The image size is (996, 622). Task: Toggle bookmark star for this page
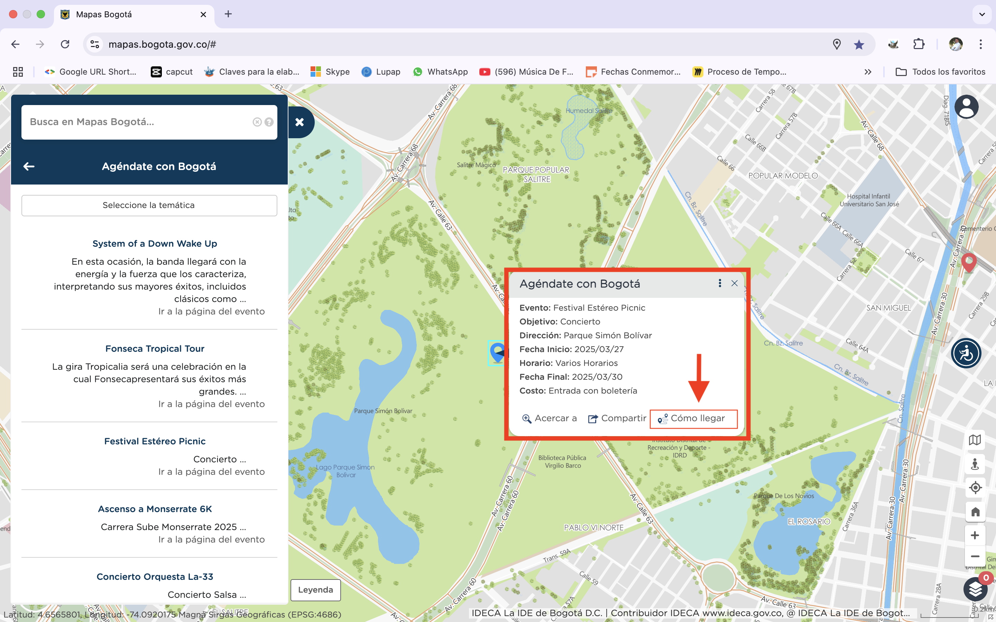[x=859, y=45]
